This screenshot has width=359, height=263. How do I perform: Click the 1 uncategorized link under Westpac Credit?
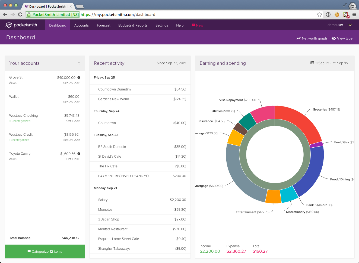coord(19,140)
